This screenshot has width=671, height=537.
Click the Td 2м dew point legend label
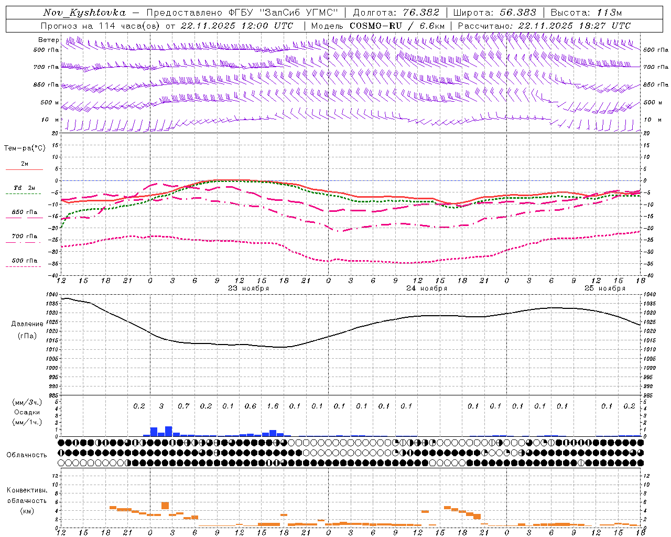click(x=25, y=188)
